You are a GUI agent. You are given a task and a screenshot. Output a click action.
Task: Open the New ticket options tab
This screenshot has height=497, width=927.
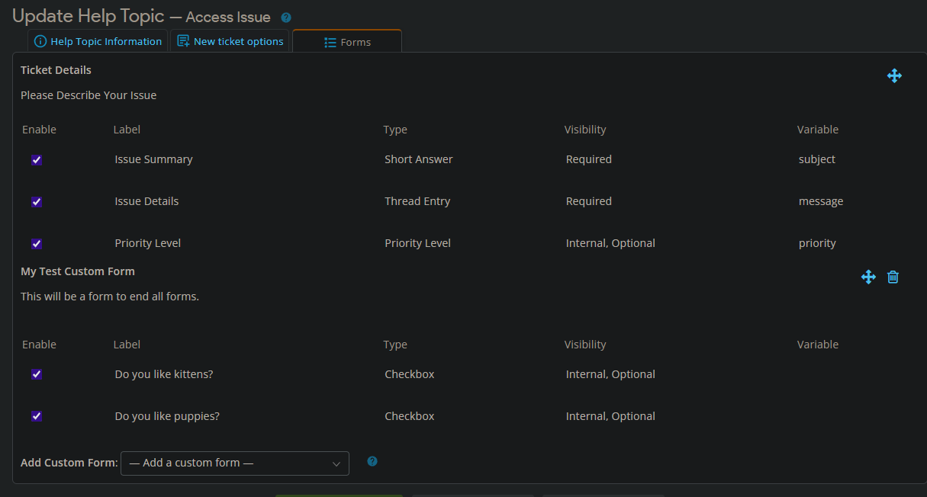click(x=230, y=41)
